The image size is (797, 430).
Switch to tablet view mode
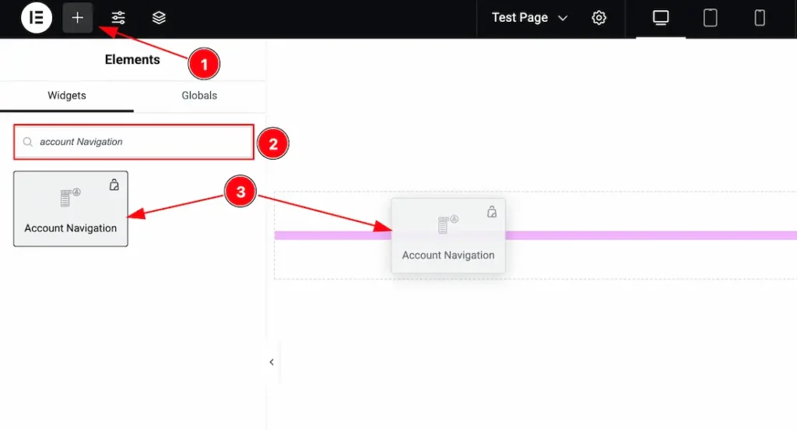(710, 18)
